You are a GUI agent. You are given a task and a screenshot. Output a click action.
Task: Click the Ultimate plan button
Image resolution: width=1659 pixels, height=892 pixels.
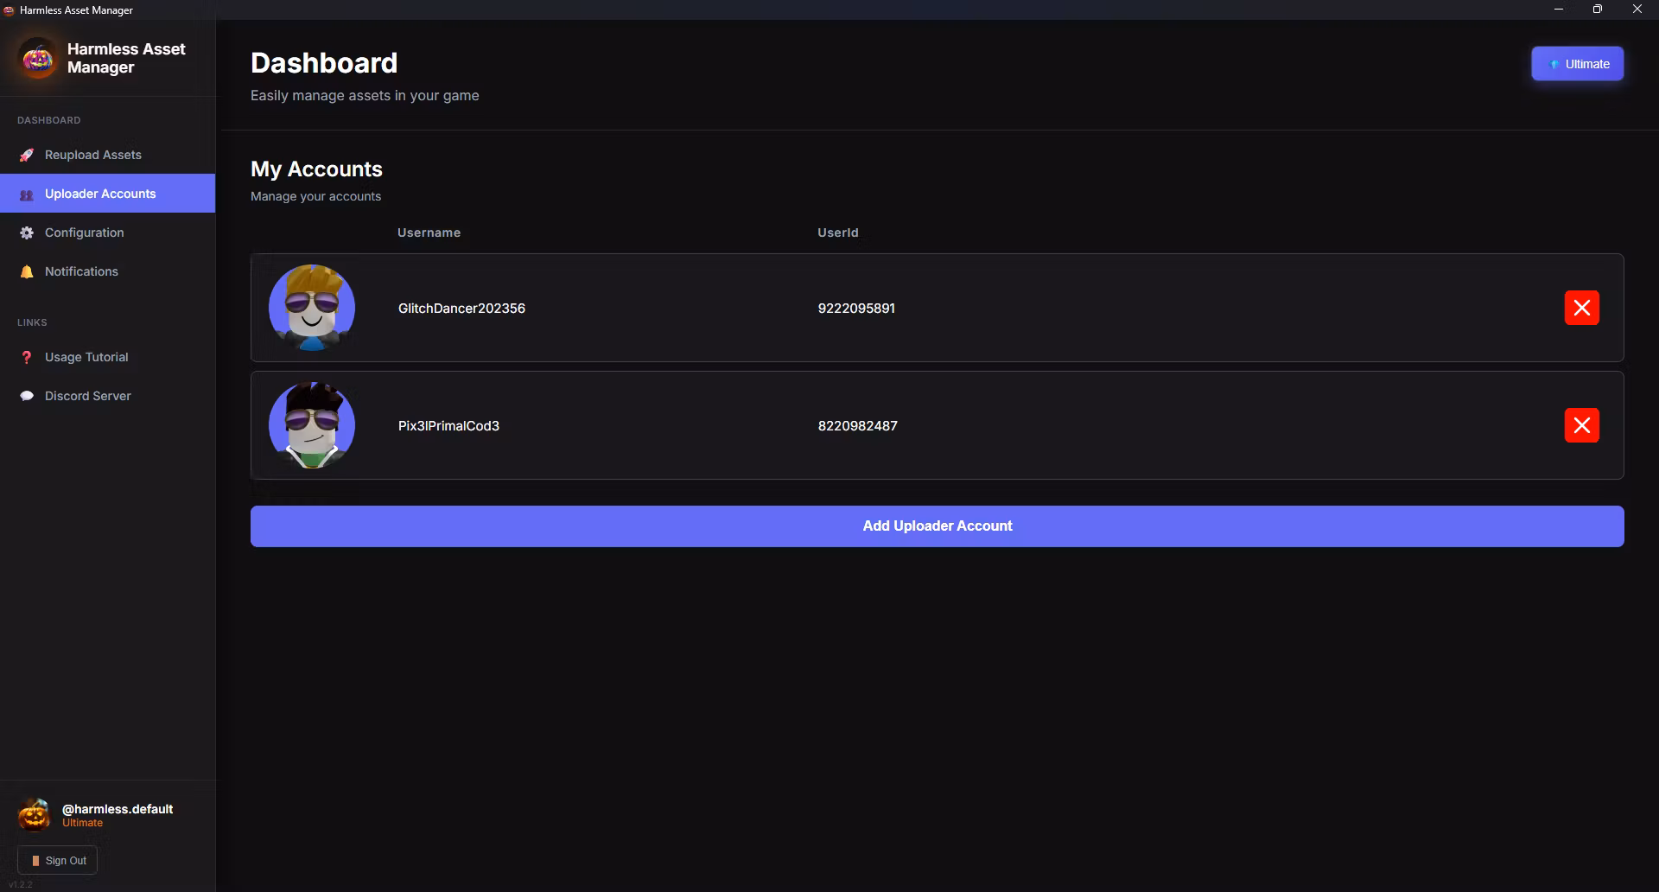pos(1577,64)
